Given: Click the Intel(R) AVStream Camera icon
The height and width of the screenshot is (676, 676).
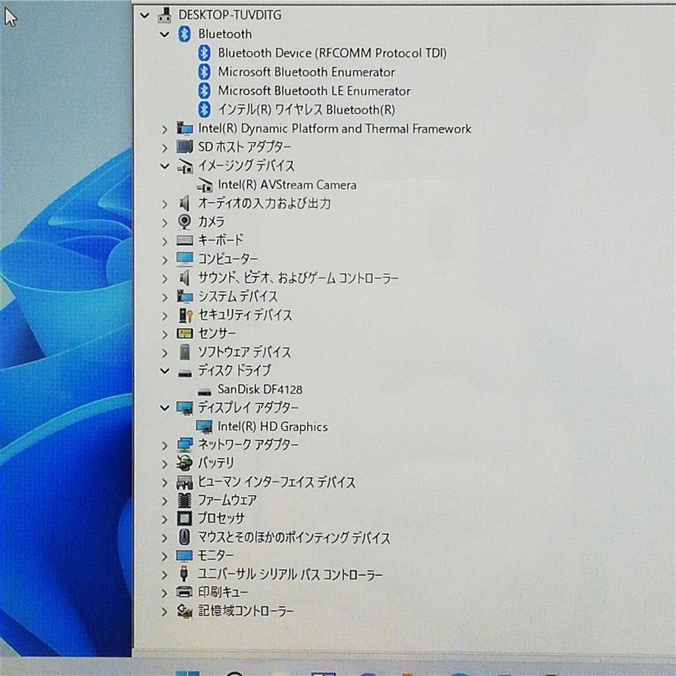Looking at the screenshot, I should tap(205, 185).
